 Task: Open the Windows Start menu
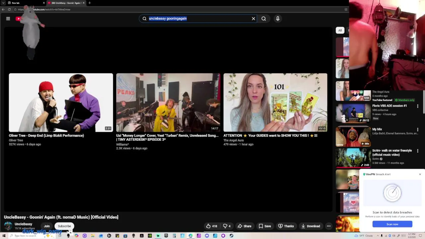4,236
